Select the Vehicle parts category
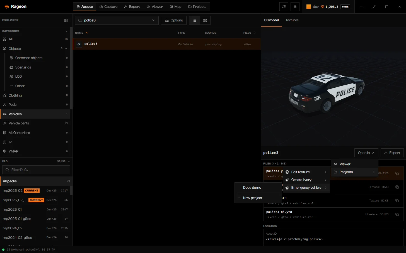The width and height of the screenshot is (406, 253). click(x=35, y=123)
